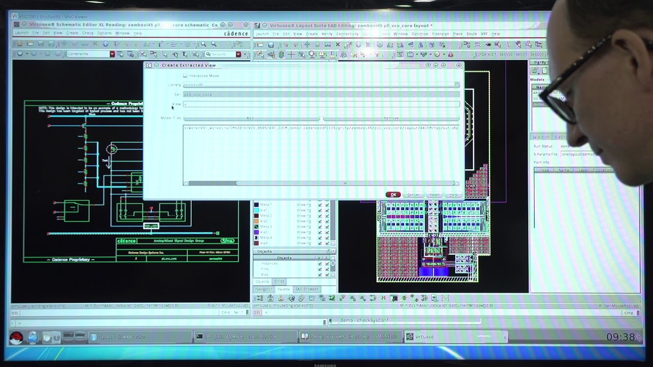Click the zoom in magnifier in Schematic Editor toolbar

pyautogui.click(x=204, y=44)
